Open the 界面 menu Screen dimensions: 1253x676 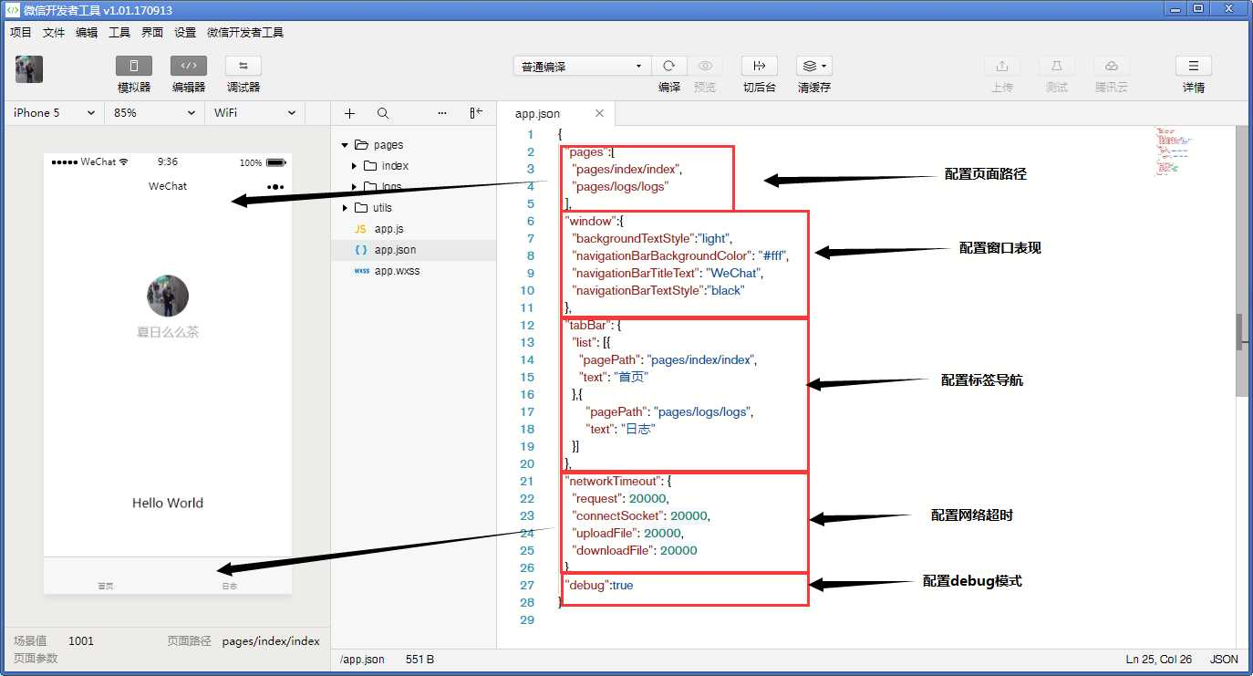(151, 32)
